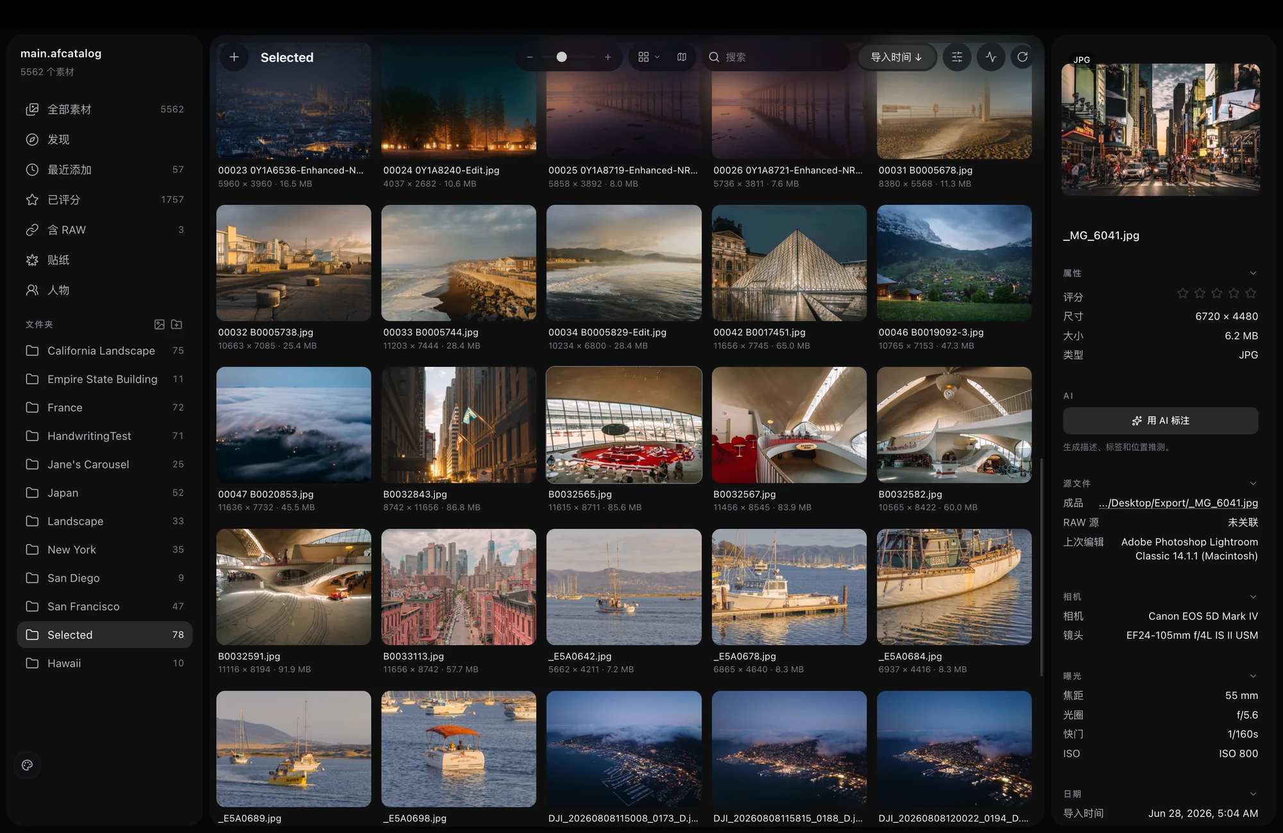Open the 贴纸 section
Screen dimensions: 1283x833
[x=105, y=260]
